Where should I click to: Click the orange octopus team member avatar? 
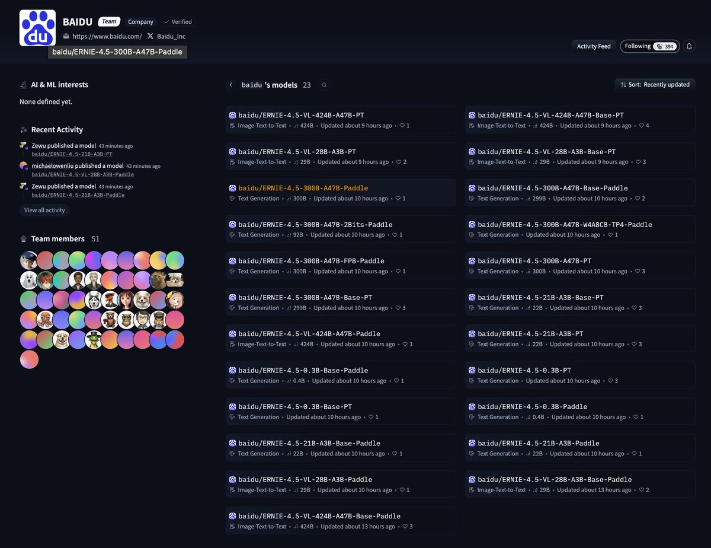(45, 320)
